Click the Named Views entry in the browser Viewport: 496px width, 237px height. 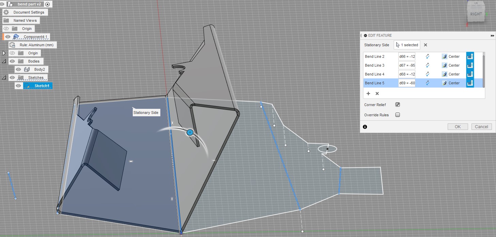click(25, 20)
